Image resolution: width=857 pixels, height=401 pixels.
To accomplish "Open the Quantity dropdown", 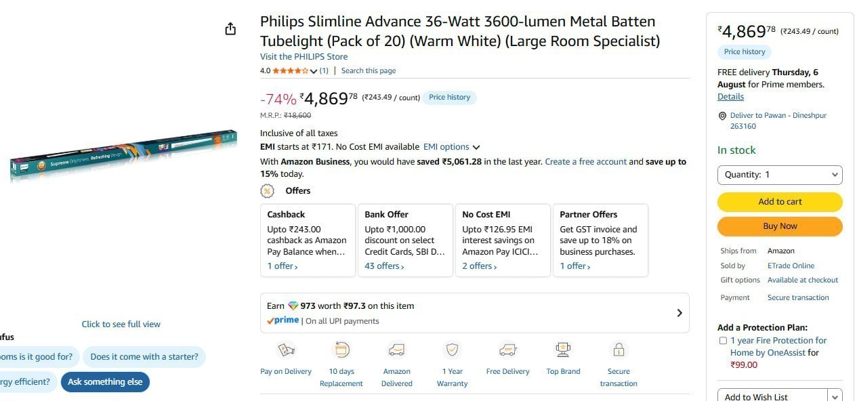I will 780,175.
